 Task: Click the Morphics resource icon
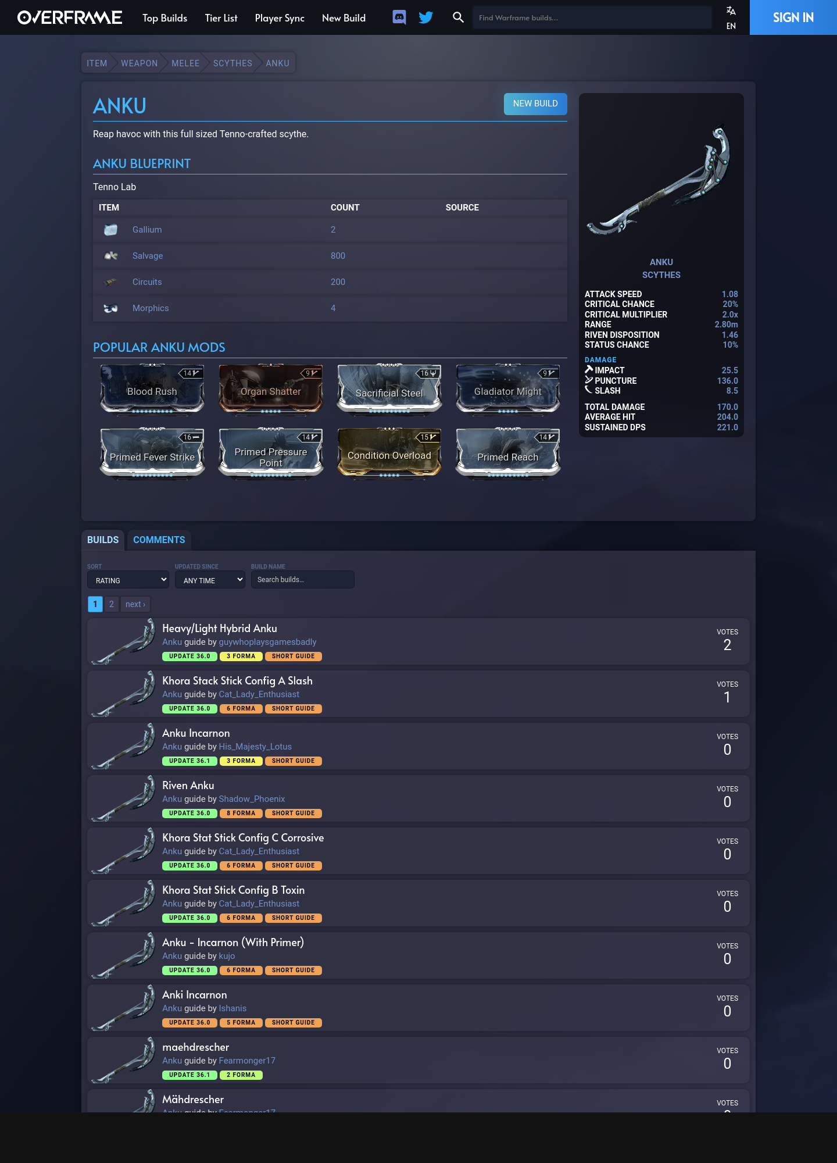110,308
